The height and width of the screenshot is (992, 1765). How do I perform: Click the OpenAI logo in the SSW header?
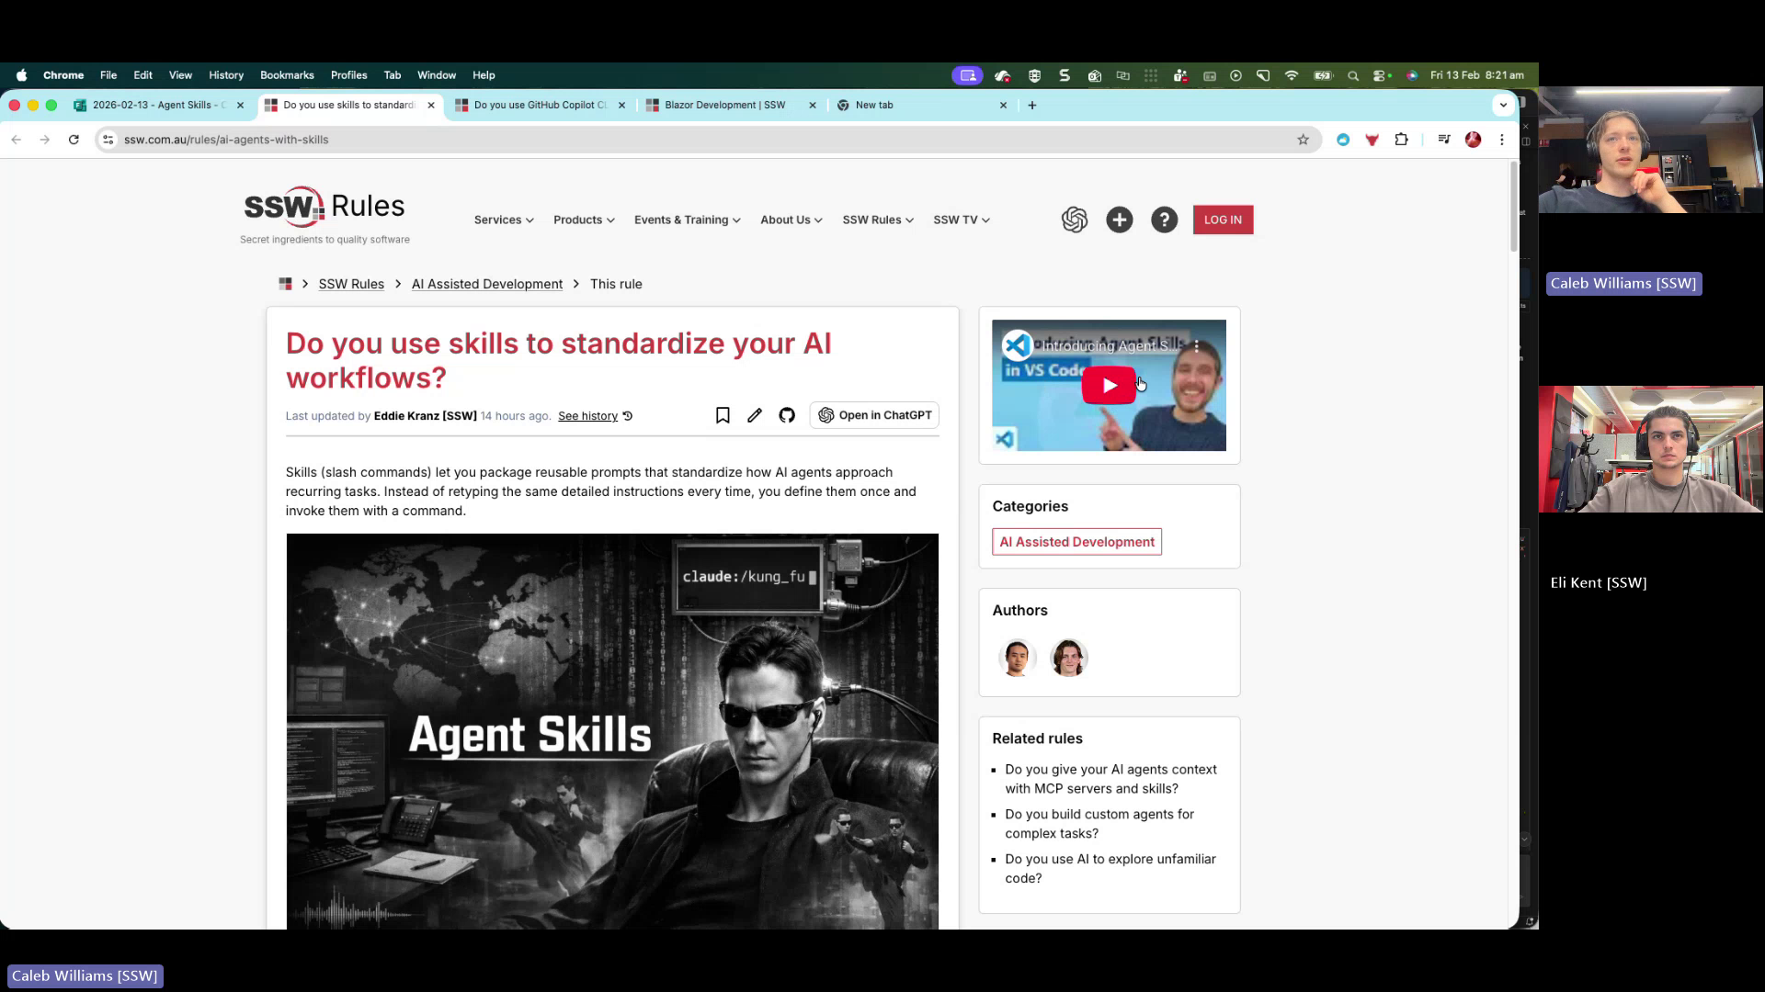pos(1076,220)
